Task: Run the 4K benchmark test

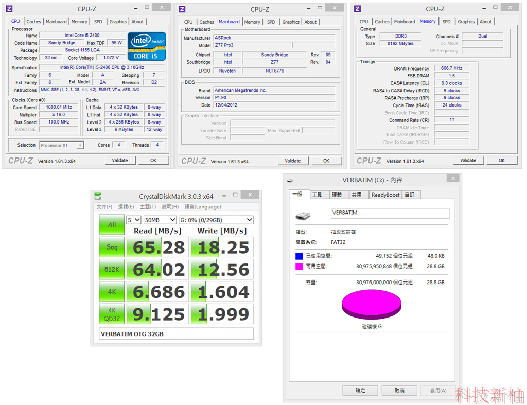Action: click(112, 291)
